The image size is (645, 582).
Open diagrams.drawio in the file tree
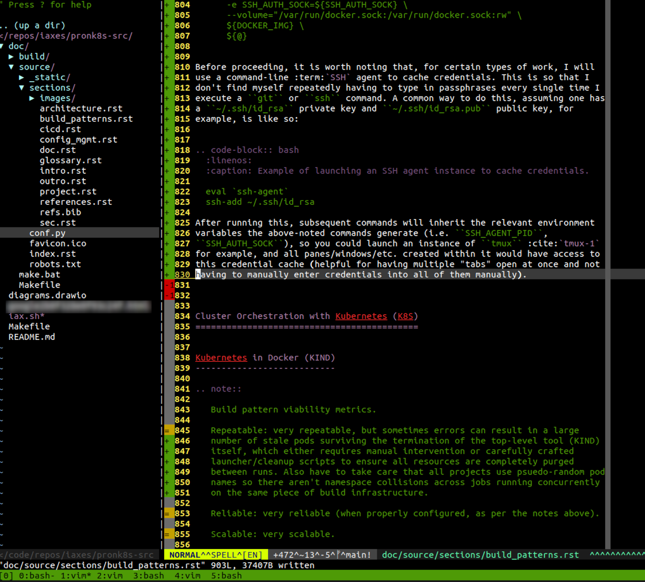[48, 296]
